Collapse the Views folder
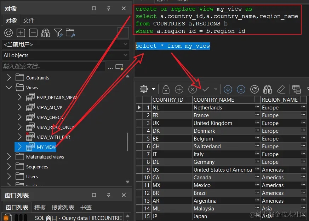Viewport: 309px width, 221px height. coord(9,87)
